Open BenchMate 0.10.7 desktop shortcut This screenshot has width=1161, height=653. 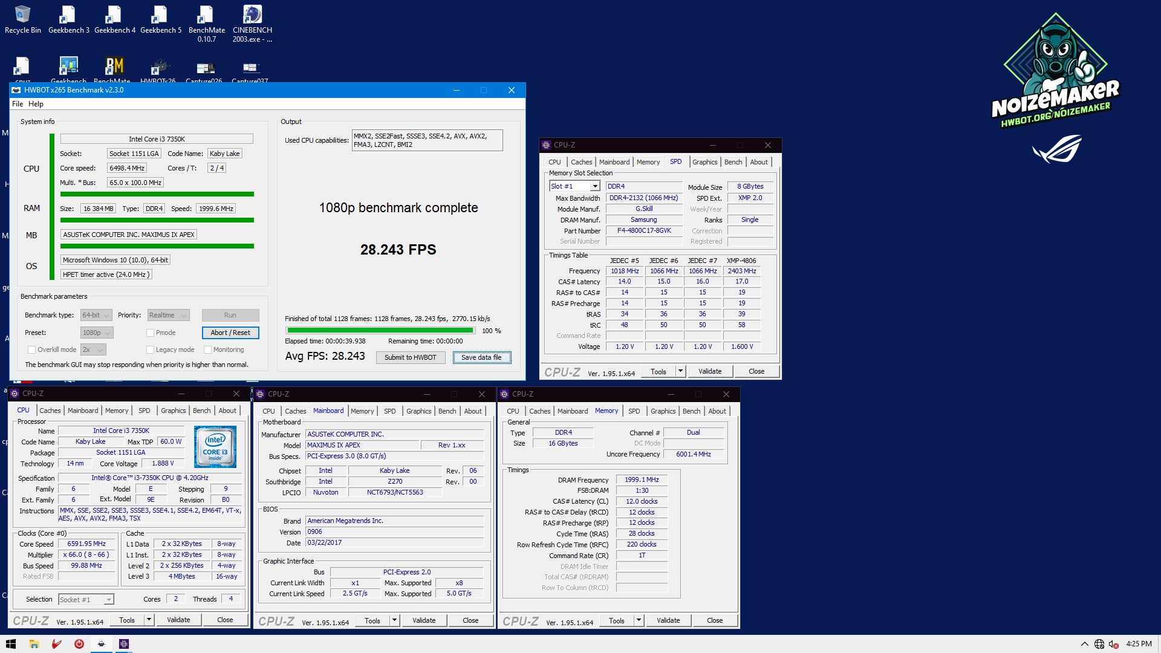[206, 24]
